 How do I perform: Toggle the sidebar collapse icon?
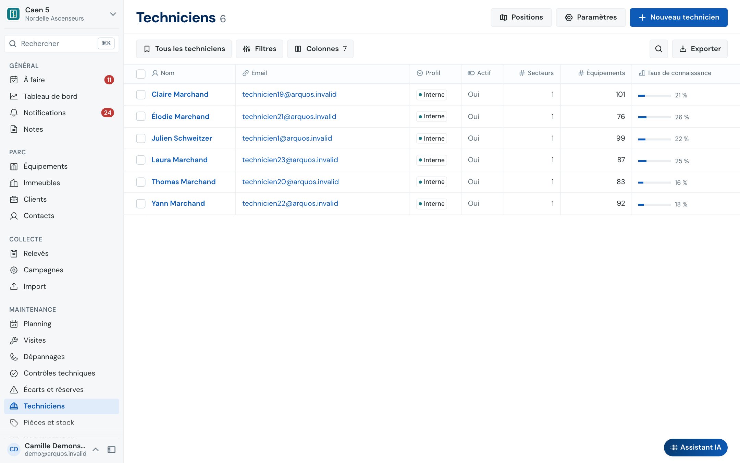point(111,449)
